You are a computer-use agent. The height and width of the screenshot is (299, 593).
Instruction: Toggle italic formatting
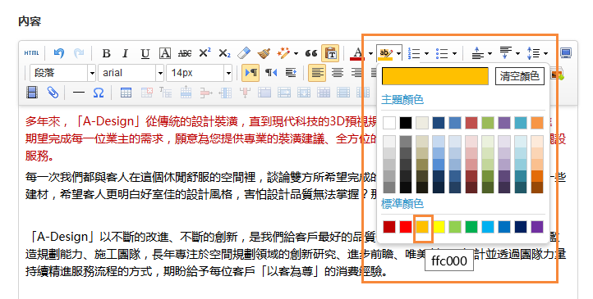coord(126,53)
